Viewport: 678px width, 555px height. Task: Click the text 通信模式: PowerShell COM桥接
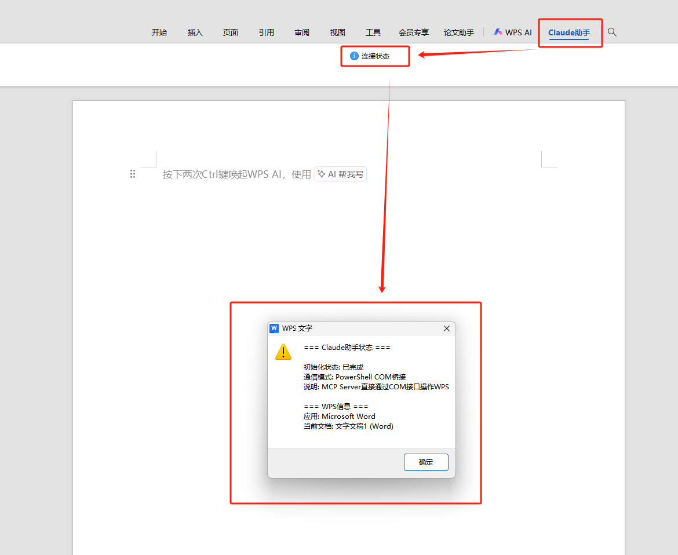(355, 377)
